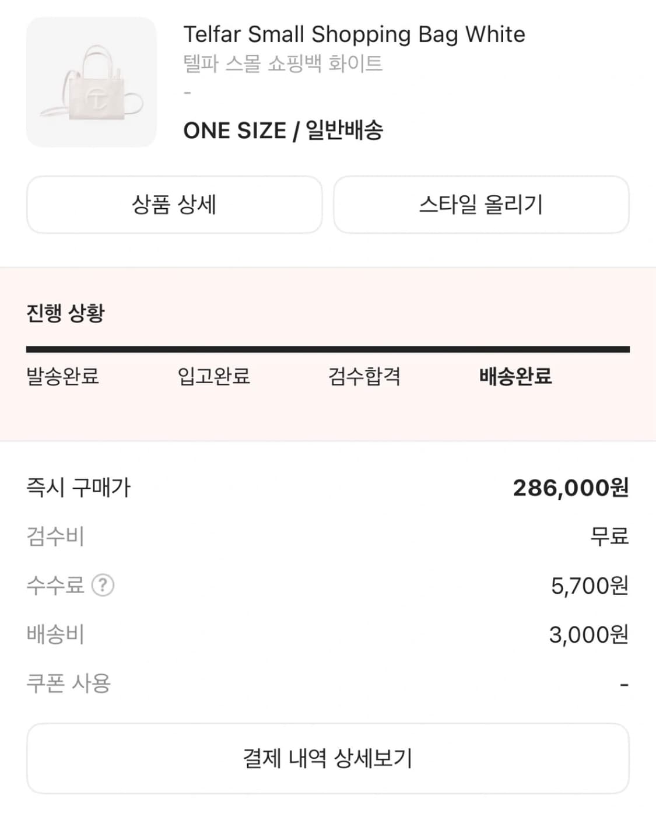Click the Telfar Small Shopping Bag White title
Viewport: 656px width, 813px height.
pos(354,34)
